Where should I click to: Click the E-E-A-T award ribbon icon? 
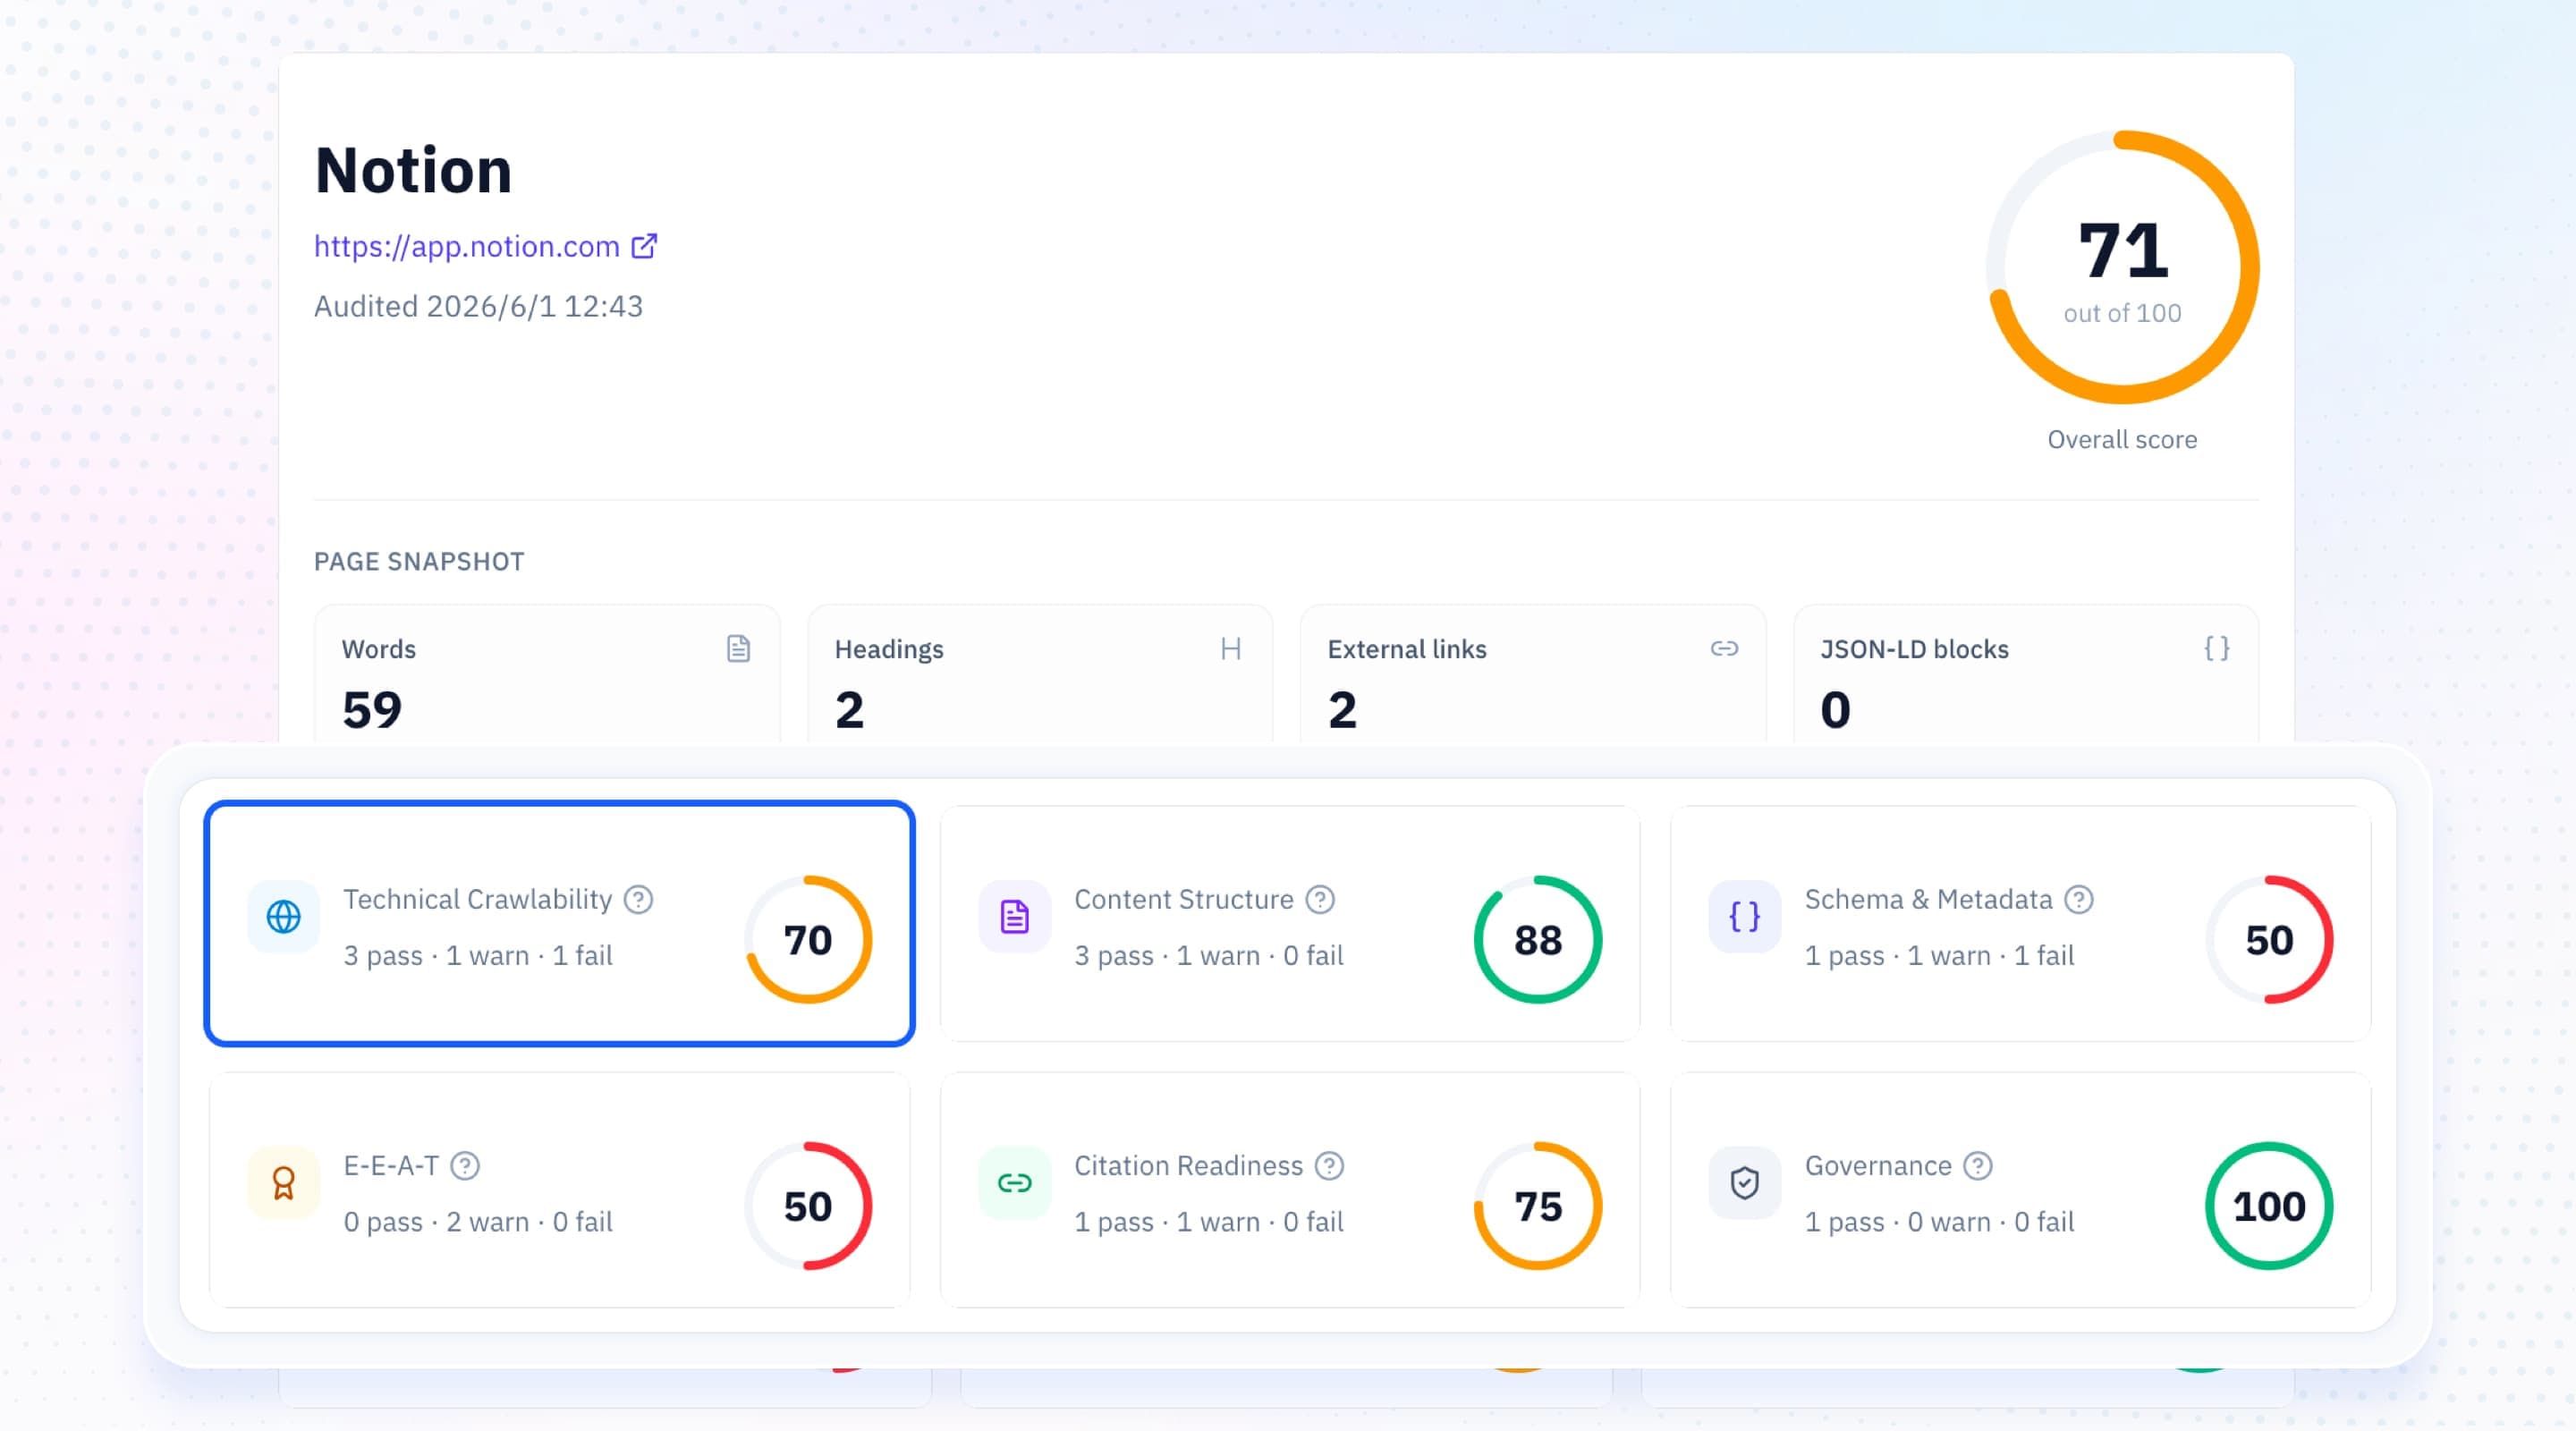[x=284, y=1183]
